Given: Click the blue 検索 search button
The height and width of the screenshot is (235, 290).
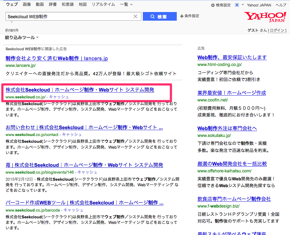Looking at the screenshot, I should pos(159,16).
